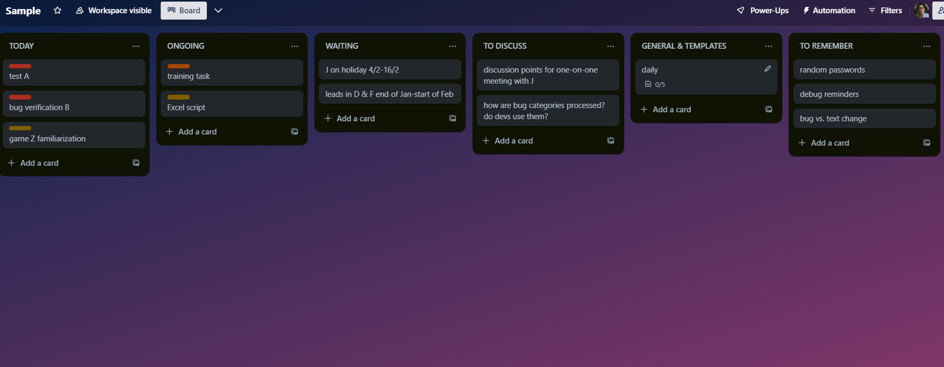Open Automation menu
Screen dimensions: 944x367
[x=828, y=11]
